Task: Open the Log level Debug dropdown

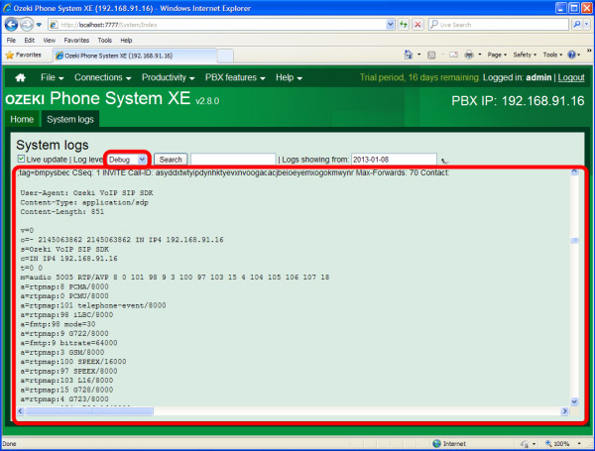Action: coord(127,160)
